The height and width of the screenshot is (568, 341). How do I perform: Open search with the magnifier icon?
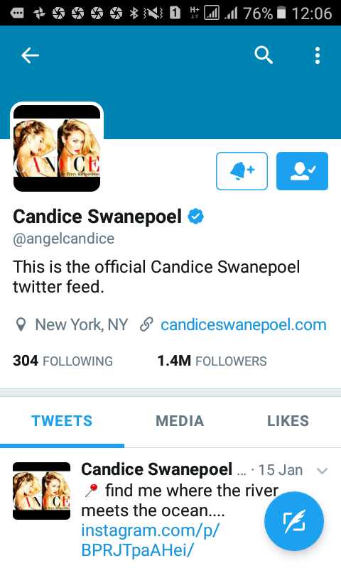[264, 55]
